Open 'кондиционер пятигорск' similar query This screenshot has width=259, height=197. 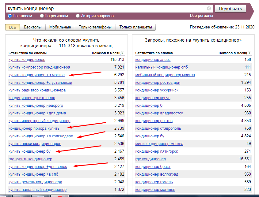(x=157, y=151)
